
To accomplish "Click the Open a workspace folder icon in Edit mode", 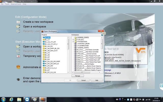I will pyautogui.click(x=18, y=27).
